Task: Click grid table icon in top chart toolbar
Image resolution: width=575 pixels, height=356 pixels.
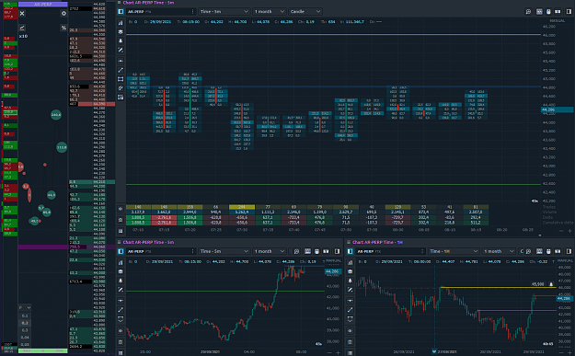Action: [539, 12]
